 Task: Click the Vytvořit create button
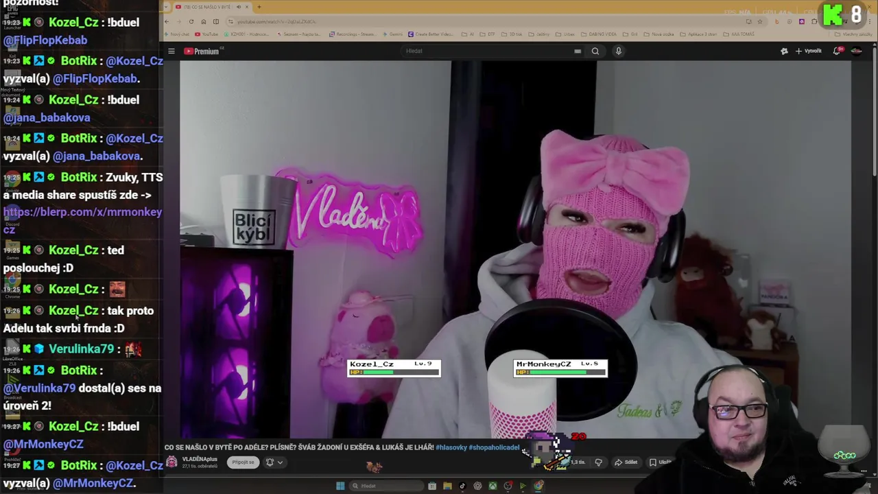coord(809,51)
